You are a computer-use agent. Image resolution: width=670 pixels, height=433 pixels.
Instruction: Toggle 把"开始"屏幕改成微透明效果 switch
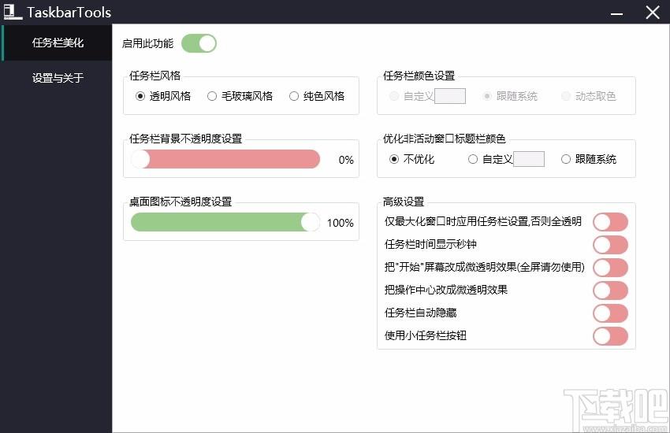click(610, 268)
